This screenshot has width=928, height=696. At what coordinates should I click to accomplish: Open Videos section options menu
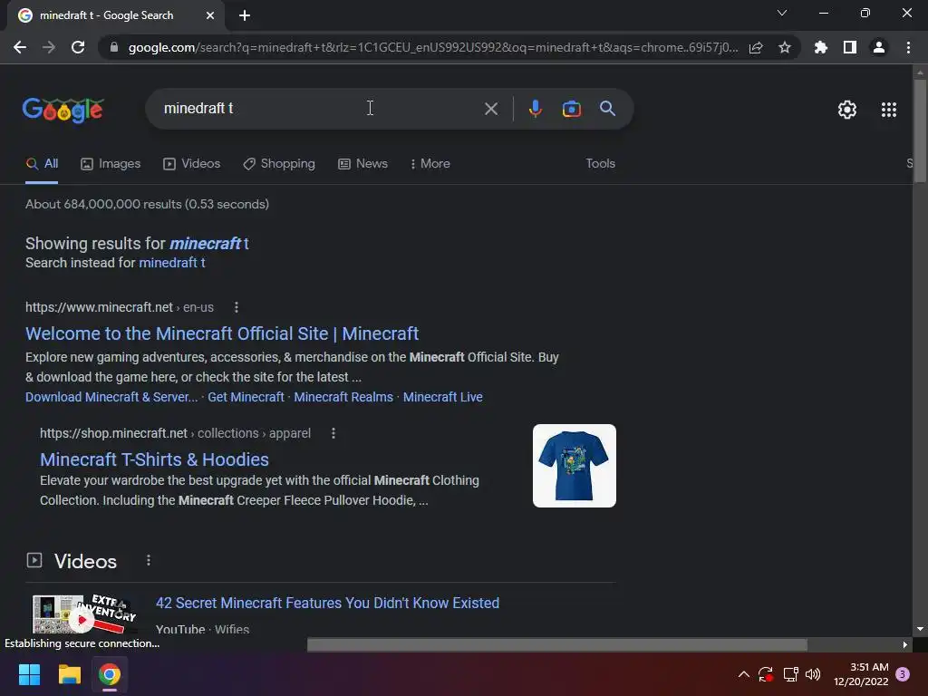coord(149,560)
